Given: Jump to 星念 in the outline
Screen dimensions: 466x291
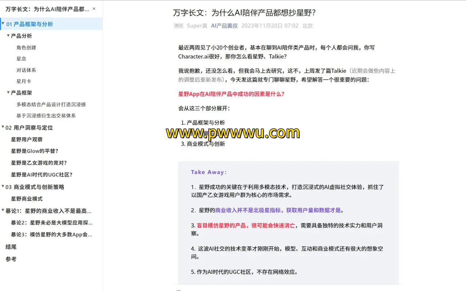Looking at the screenshot, I should (21, 59).
